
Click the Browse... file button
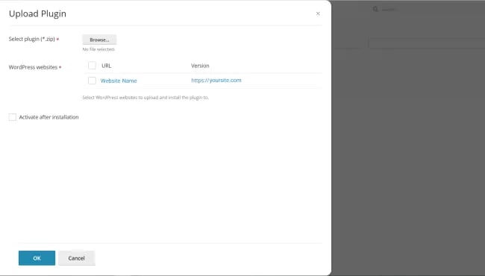point(99,40)
